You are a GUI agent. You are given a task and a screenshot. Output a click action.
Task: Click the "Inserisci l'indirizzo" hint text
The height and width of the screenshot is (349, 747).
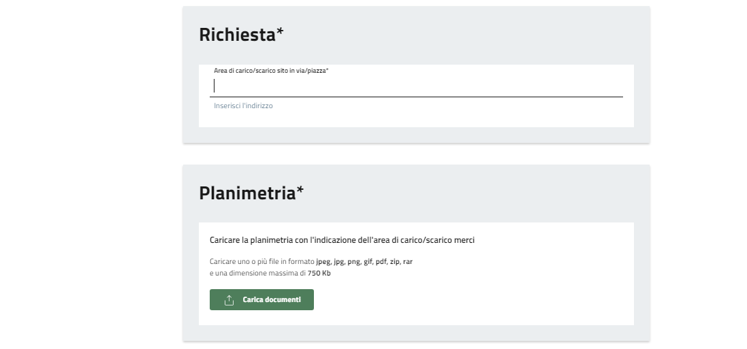(243, 106)
